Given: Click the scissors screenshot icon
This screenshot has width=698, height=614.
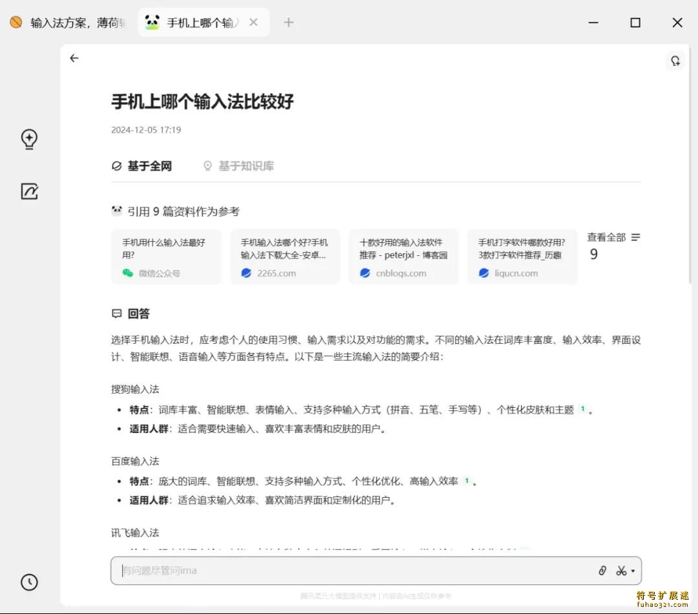Looking at the screenshot, I should (x=620, y=570).
